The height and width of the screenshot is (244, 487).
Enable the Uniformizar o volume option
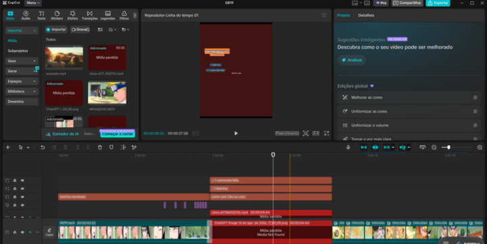click(476, 126)
